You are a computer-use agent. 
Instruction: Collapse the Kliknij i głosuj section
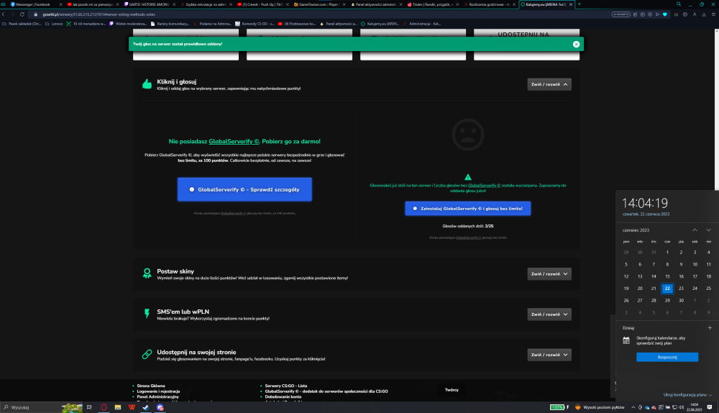[x=549, y=84]
